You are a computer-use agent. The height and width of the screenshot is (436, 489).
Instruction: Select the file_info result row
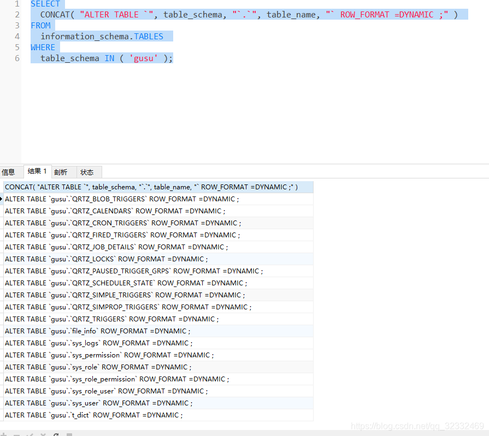pyautogui.click(x=158, y=331)
